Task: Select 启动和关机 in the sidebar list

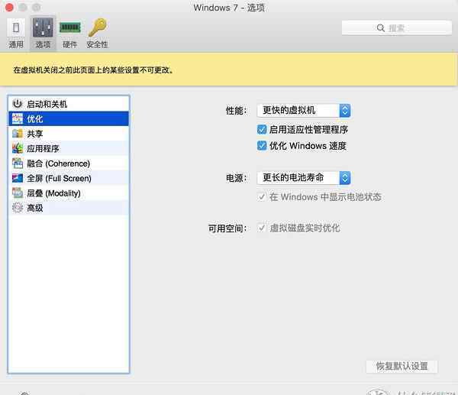Action: point(69,104)
